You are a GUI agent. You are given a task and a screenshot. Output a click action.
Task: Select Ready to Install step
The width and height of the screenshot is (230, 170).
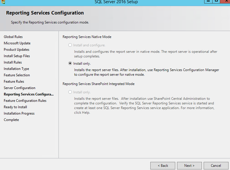point(15,107)
